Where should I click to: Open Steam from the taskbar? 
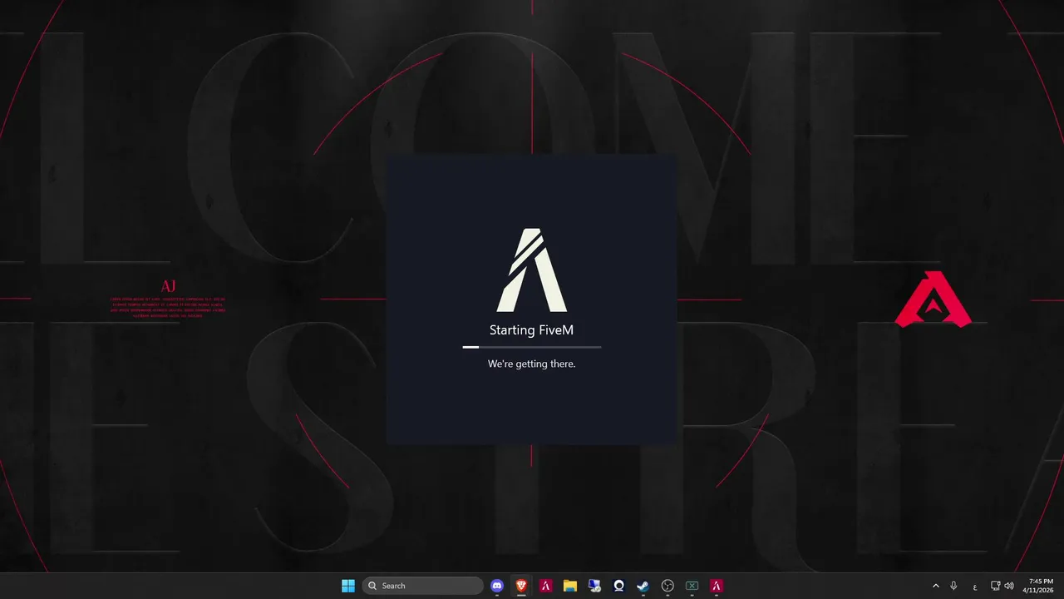[643, 586]
